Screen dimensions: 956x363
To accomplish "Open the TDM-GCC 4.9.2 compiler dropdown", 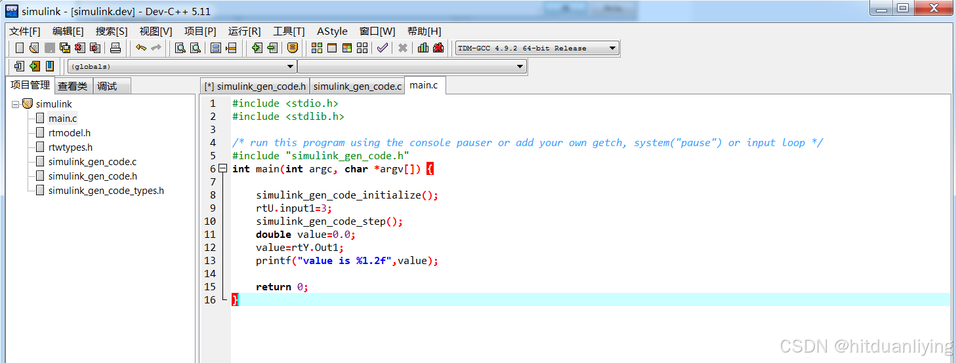I will [537, 48].
